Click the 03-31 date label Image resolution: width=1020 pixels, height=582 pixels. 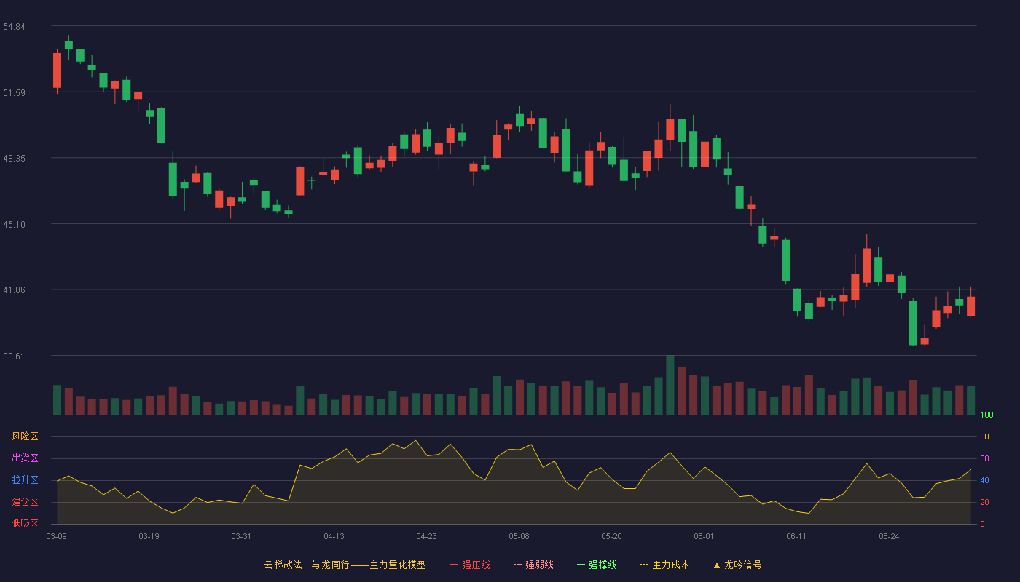click(x=241, y=536)
